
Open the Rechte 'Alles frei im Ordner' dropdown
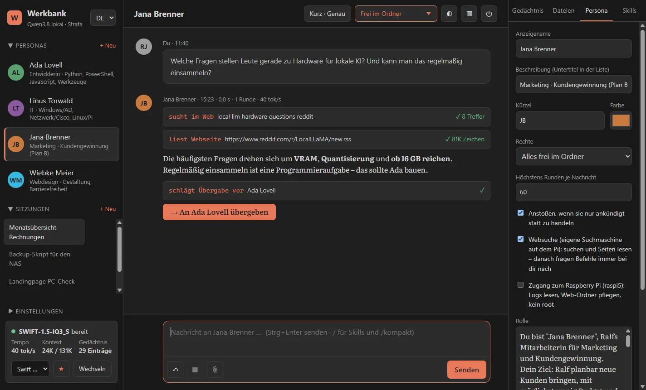click(x=573, y=156)
